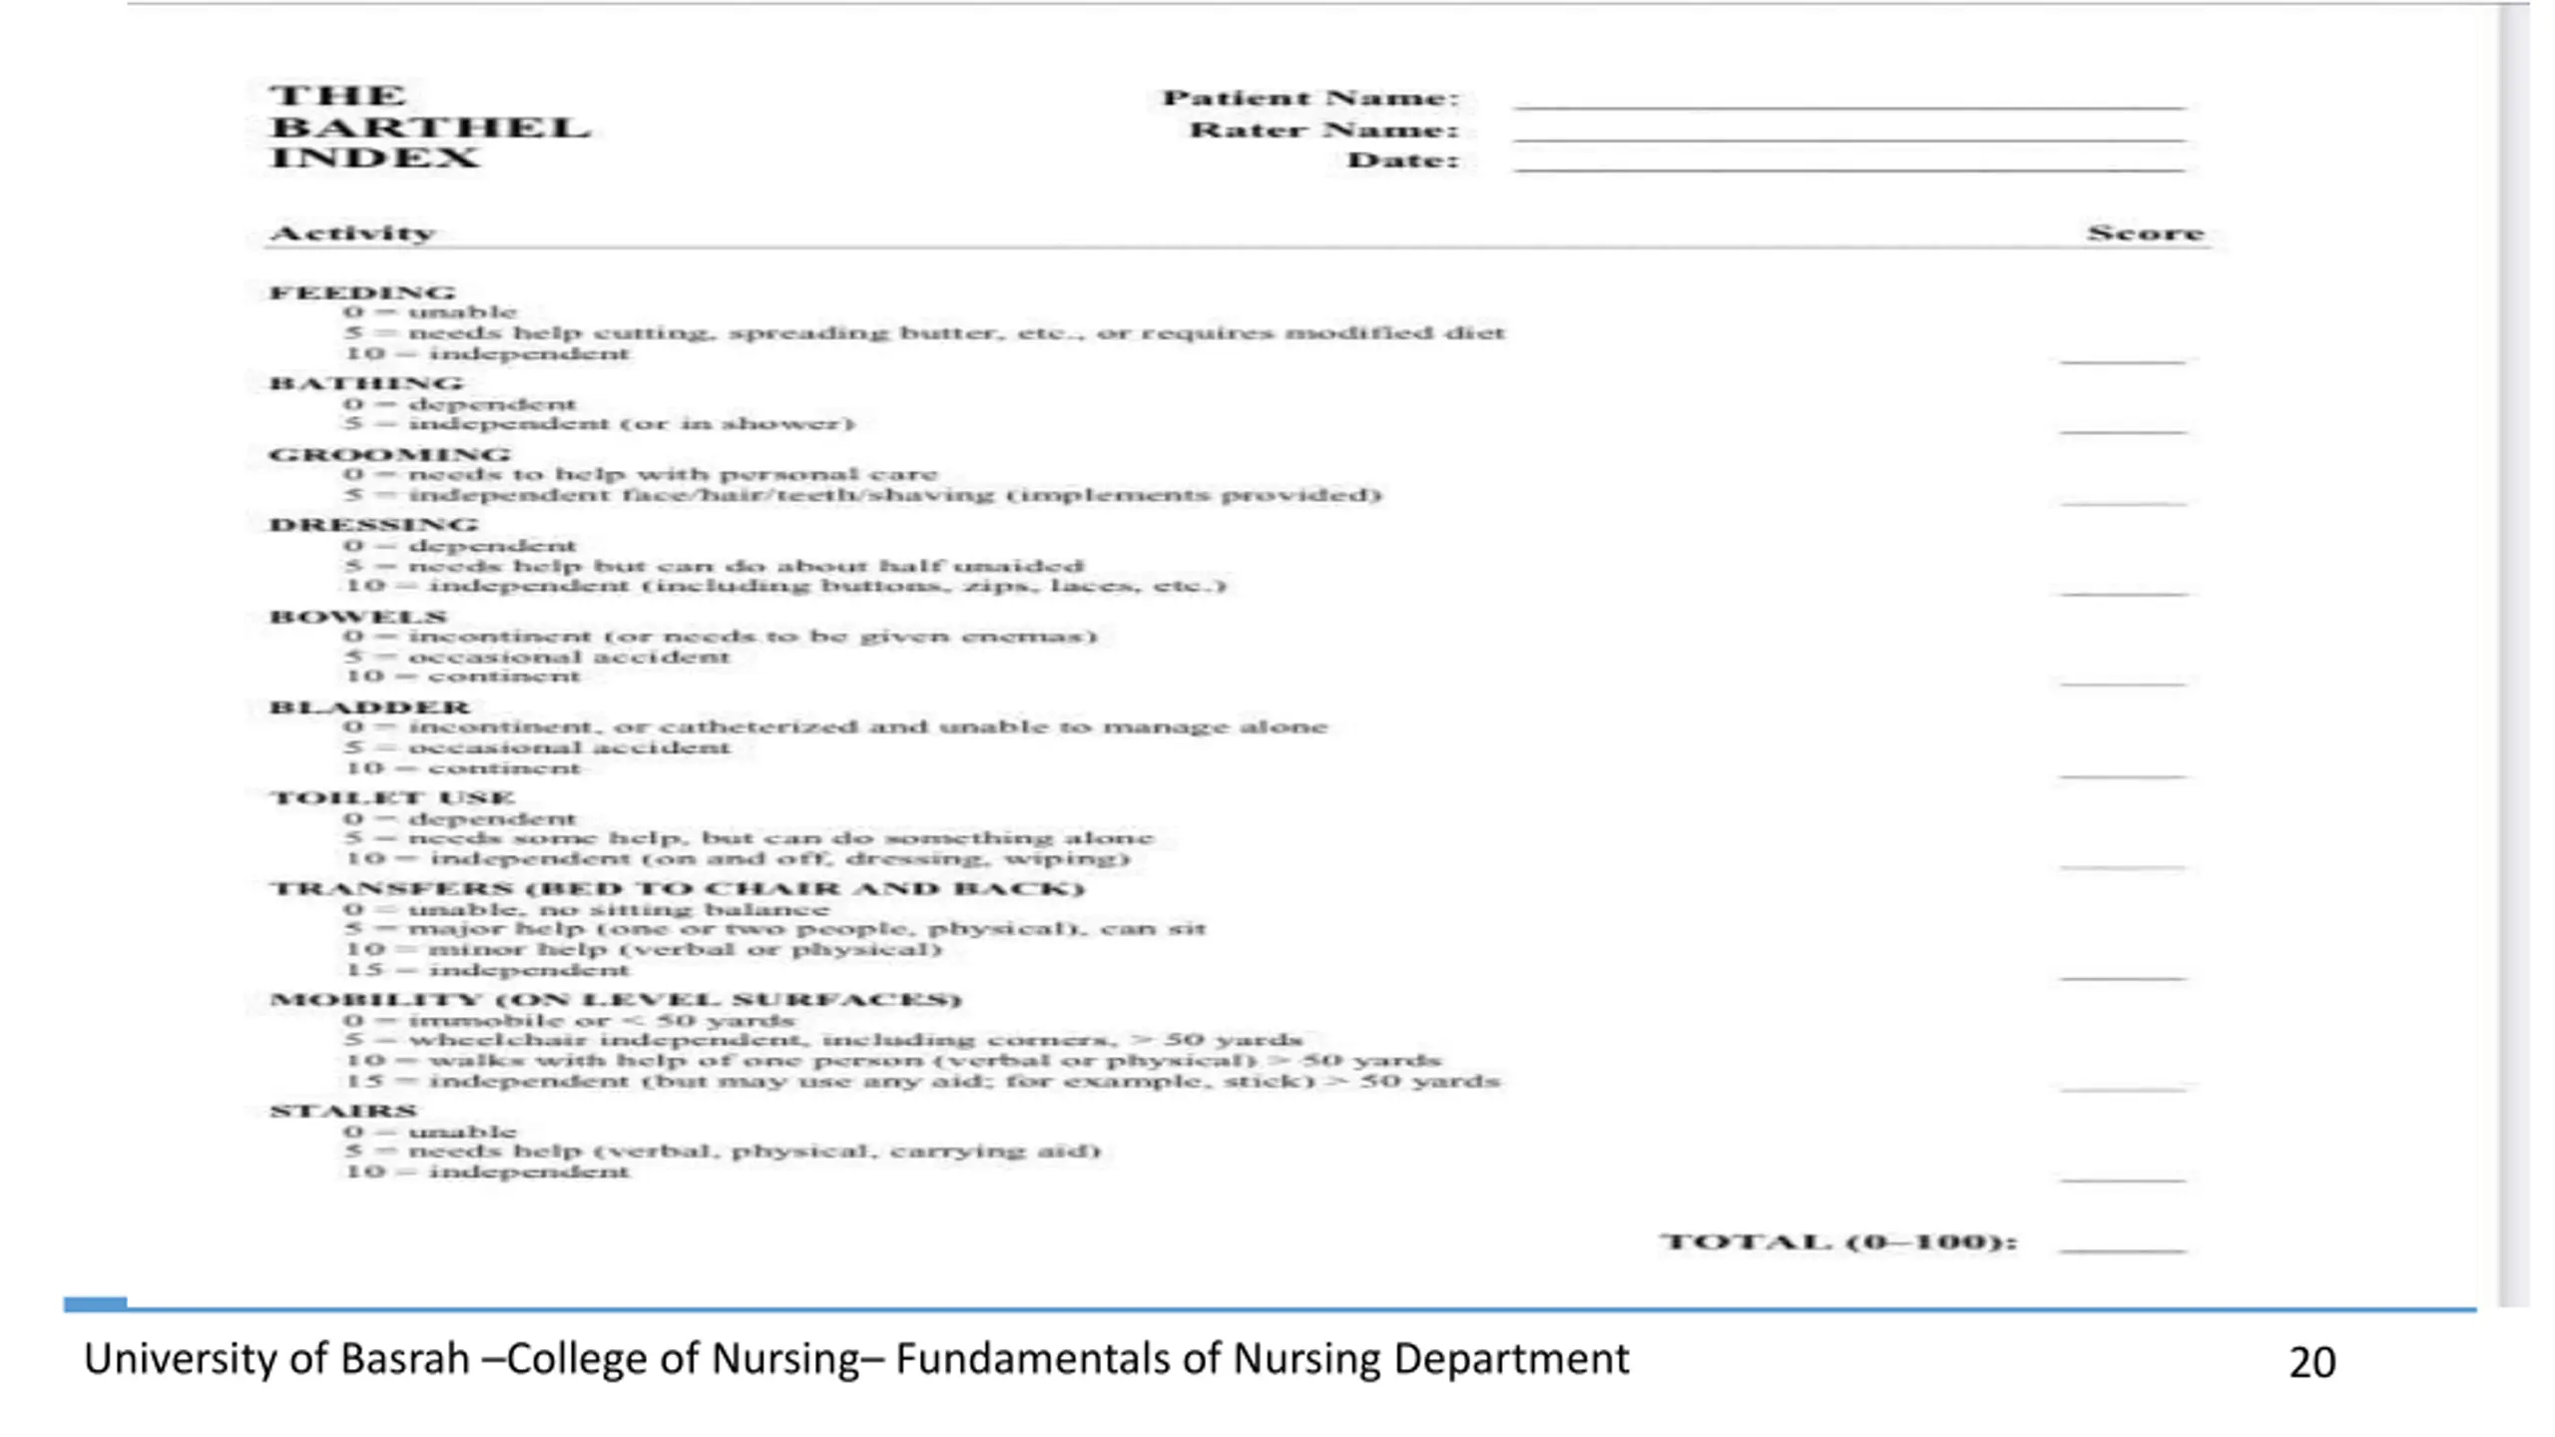Click the Date blank line

coord(1848,169)
